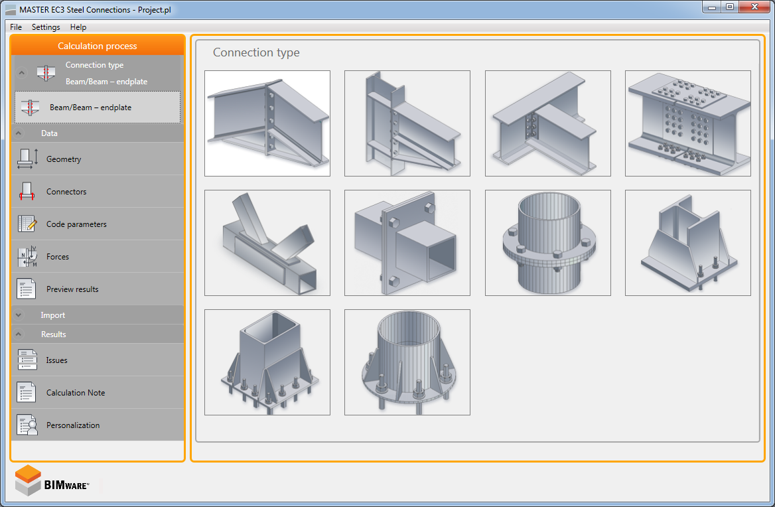Select the round column base plate thumbnail
The image size is (775, 507).
pyautogui.click(x=407, y=362)
